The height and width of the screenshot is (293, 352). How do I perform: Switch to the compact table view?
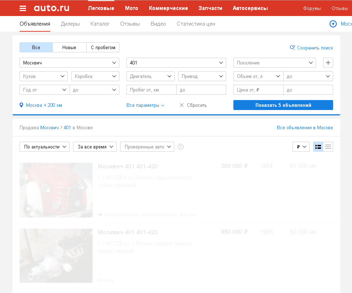click(x=328, y=147)
